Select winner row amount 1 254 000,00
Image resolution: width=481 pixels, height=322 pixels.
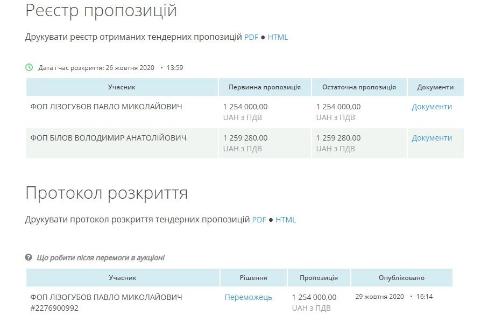click(x=315, y=297)
